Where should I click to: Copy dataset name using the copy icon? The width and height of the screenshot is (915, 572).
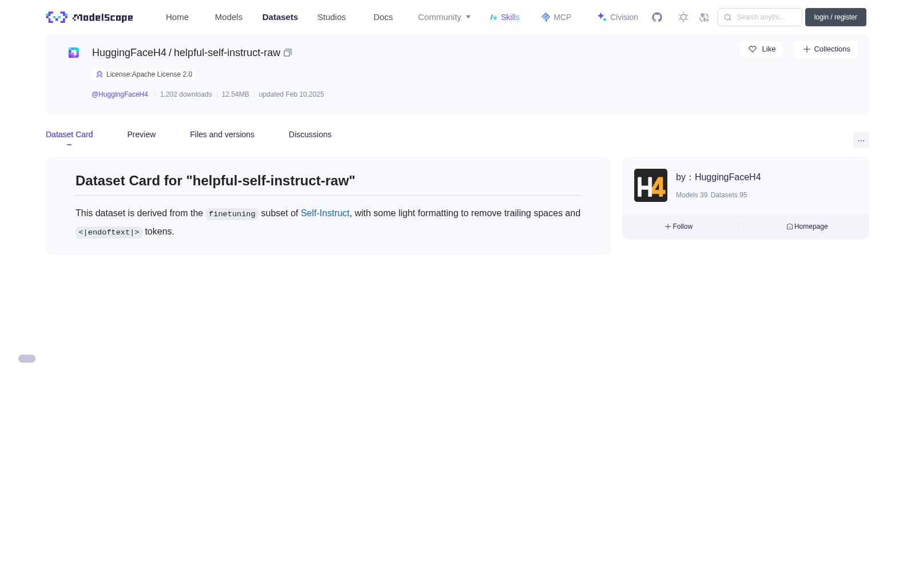[288, 53]
